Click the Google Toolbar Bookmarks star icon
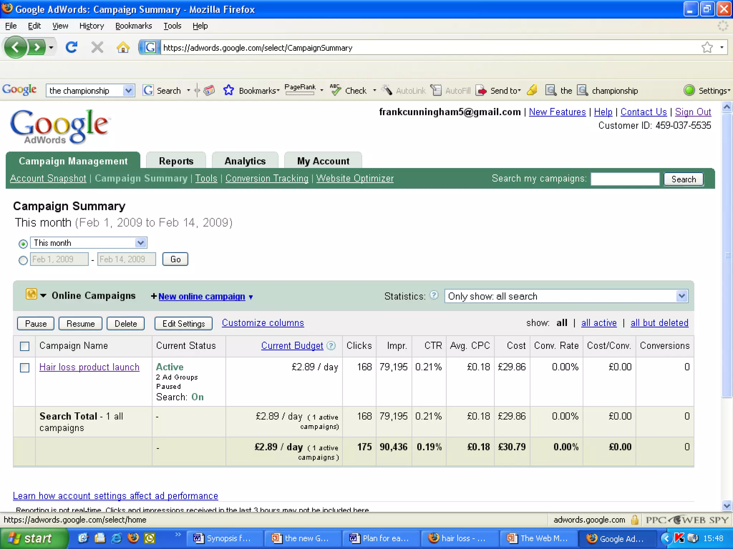Viewport: 733px width, 549px height. pos(228,90)
